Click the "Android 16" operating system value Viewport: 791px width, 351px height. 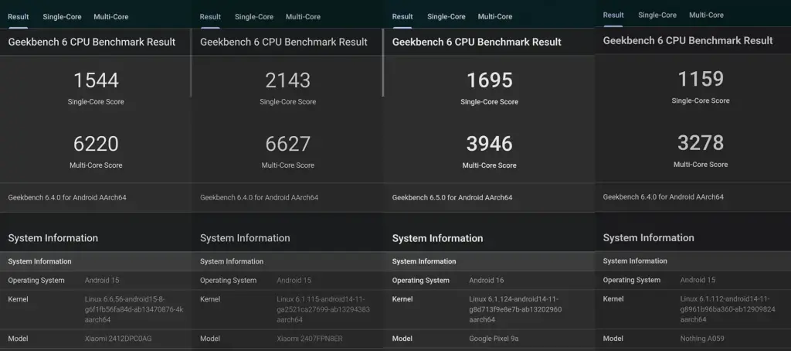[487, 281]
